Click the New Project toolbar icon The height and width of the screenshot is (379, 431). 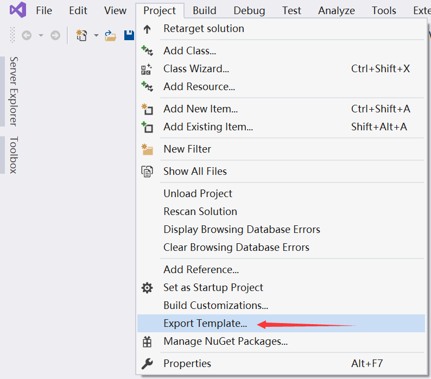tap(81, 35)
